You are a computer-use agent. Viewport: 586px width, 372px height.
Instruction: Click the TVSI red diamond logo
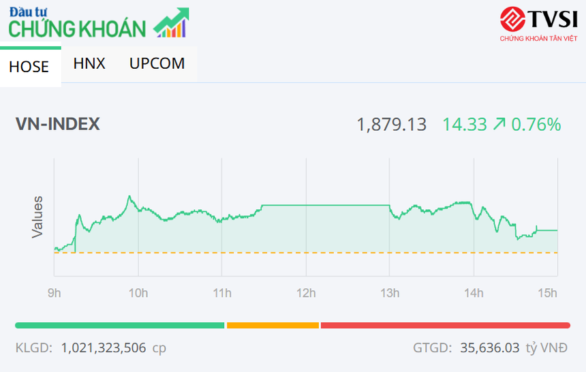coord(511,18)
